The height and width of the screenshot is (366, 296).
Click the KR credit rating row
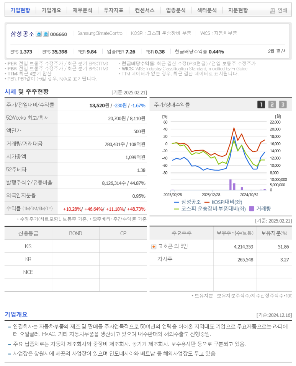pyautogui.click(x=76, y=259)
